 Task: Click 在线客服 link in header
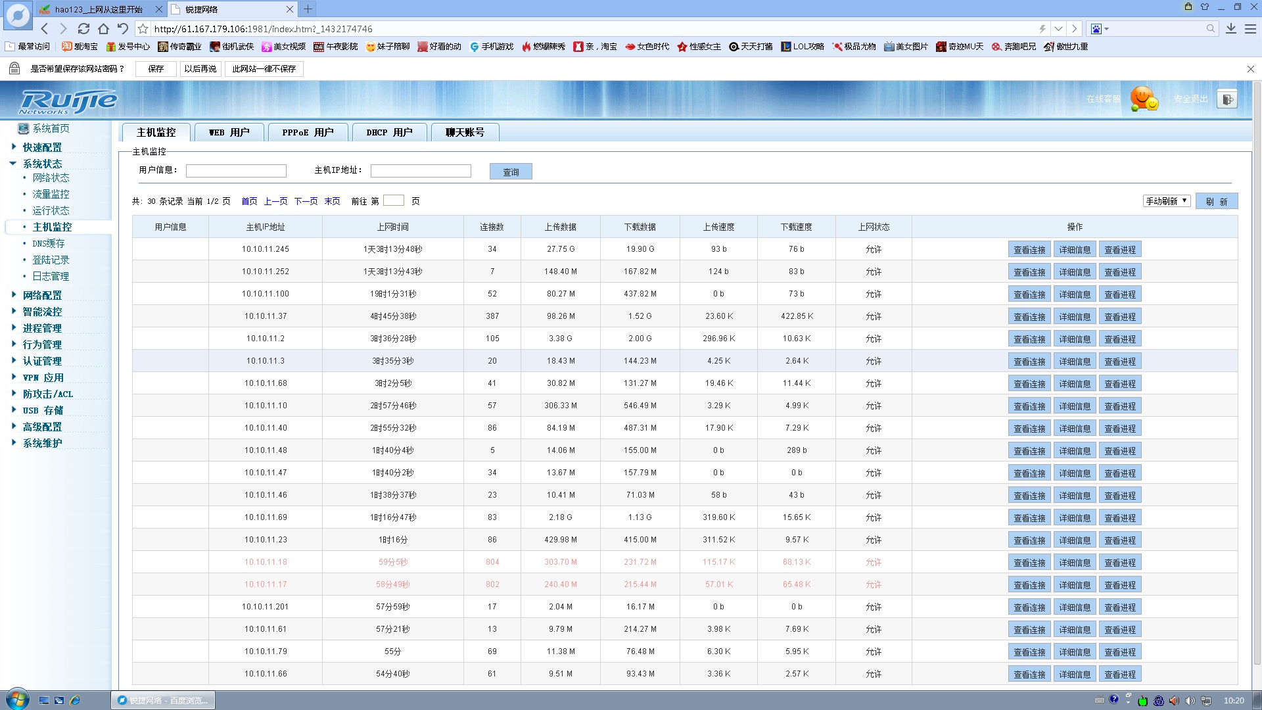[x=1103, y=99]
